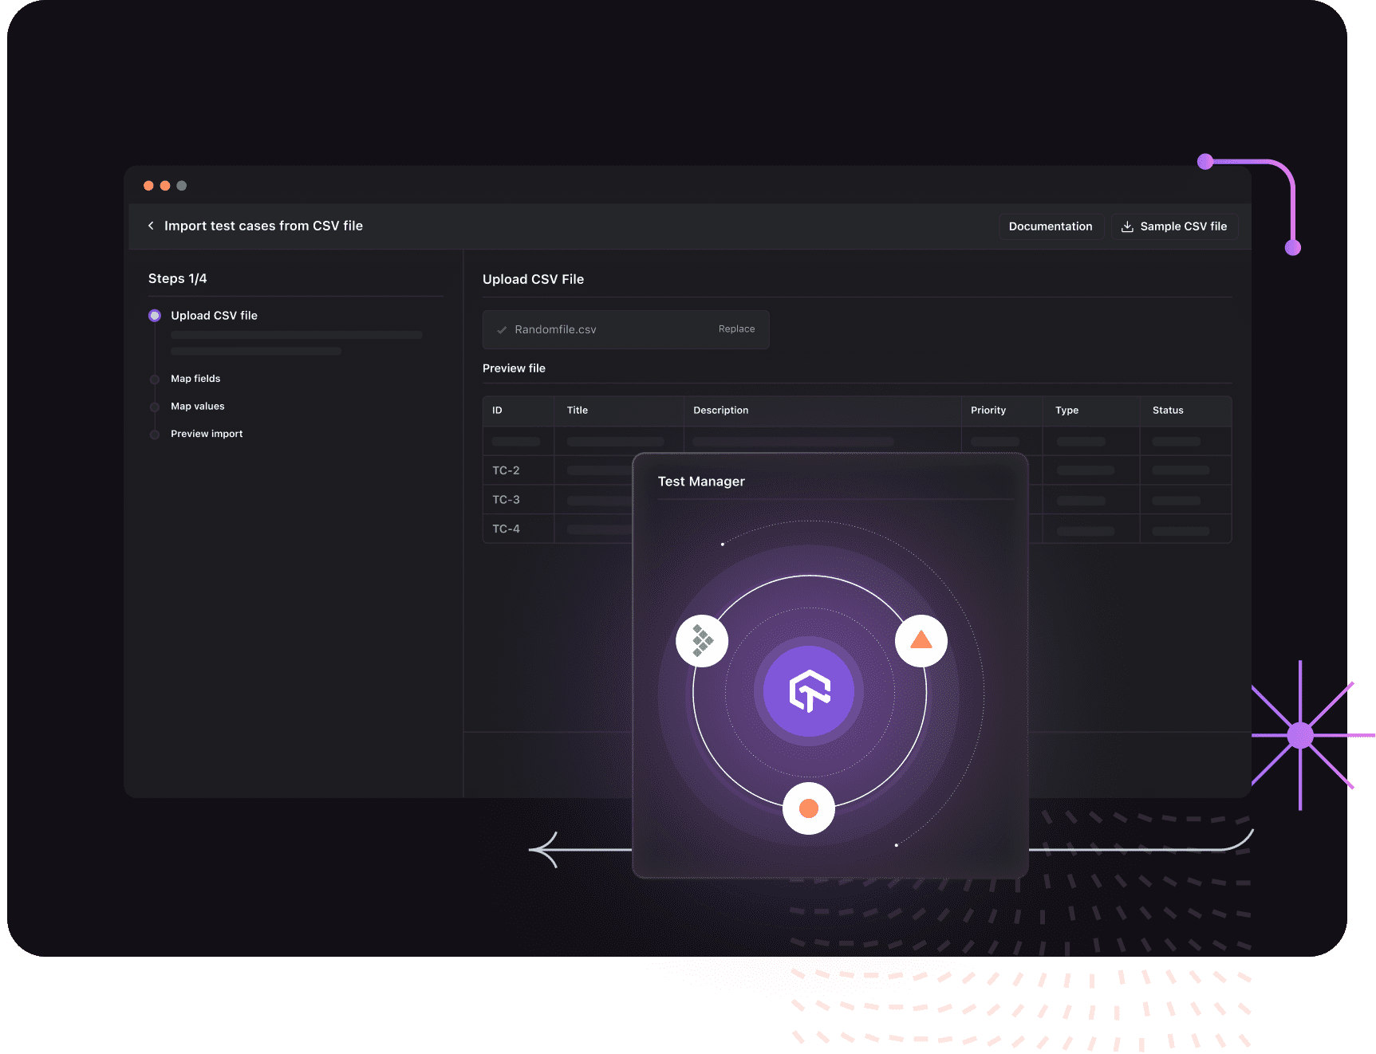1376x1054 pixels.
Task: Replace the uploaded Randomfile.csv
Action: click(x=735, y=328)
